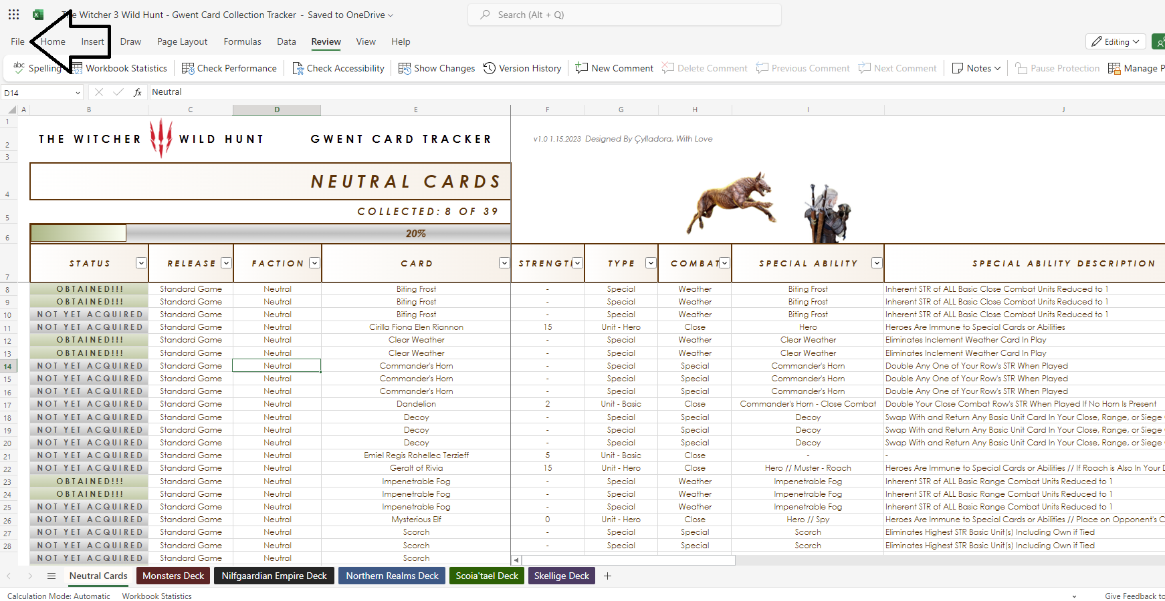Open the Formulas tab
This screenshot has height=601, width=1165.
242,41
